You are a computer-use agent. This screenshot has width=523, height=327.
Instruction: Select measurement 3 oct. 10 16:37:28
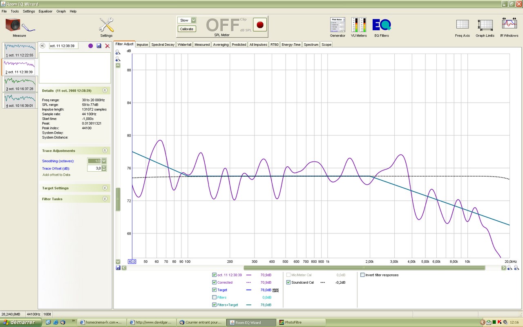point(19,84)
